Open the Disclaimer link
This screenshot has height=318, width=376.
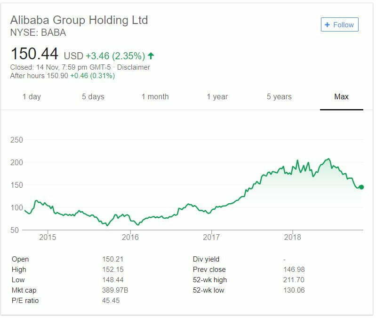click(x=133, y=67)
